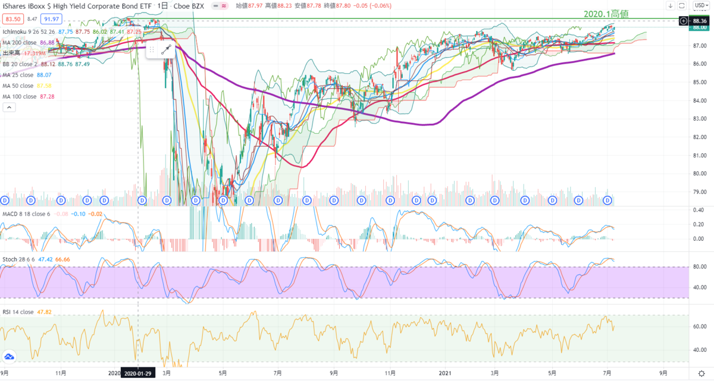
Task: Collapse the indicator legend with the chevron button
Action: coord(10,108)
